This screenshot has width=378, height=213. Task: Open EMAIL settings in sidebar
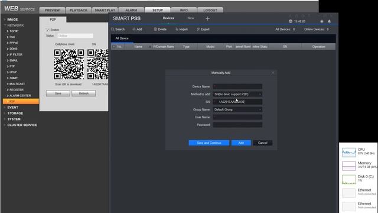click(x=14, y=60)
